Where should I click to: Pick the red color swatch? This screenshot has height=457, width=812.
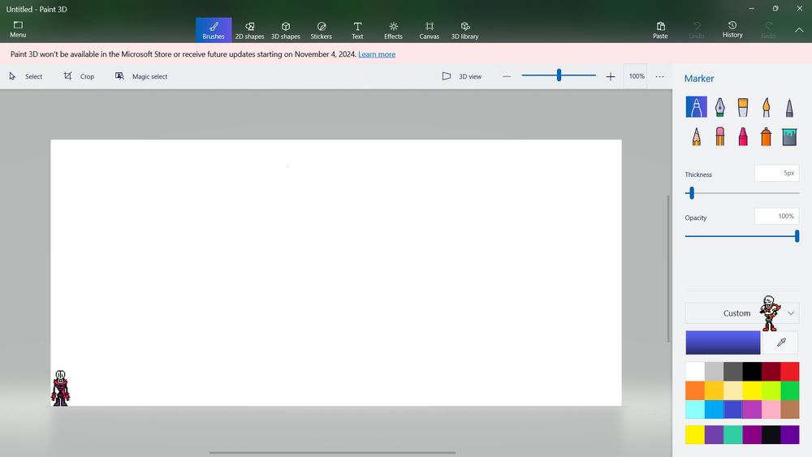[790, 371]
